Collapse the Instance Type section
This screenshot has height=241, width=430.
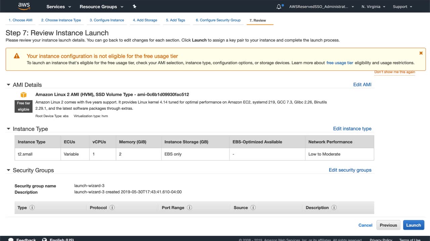(x=9, y=129)
